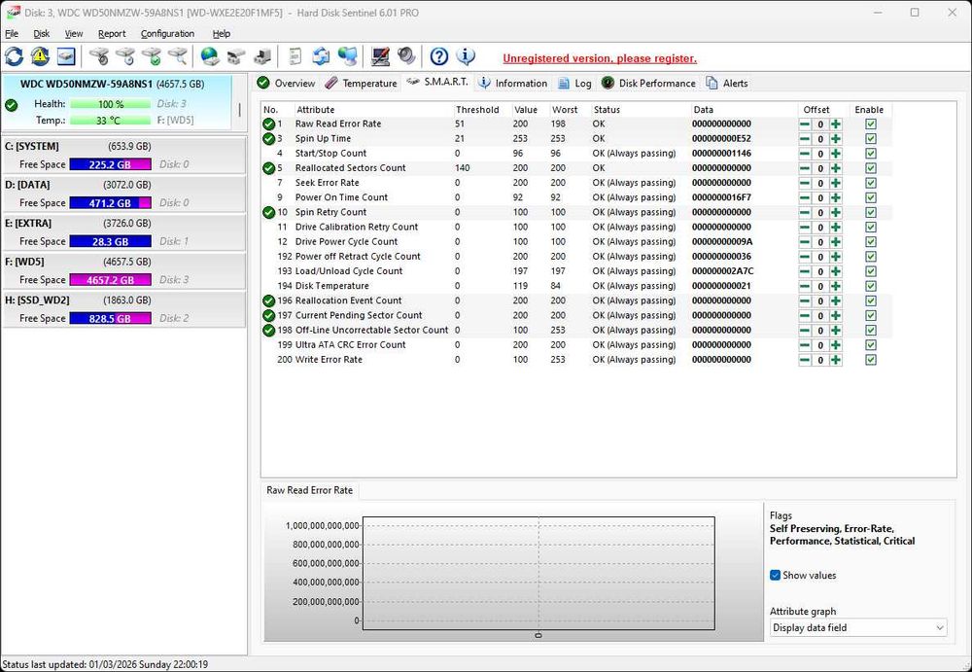Click the disk with clock test icon
This screenshot has height=672, width=972.
pos(124,56)
